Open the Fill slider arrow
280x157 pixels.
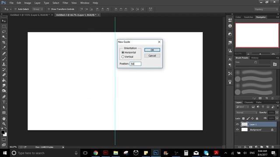tap(277, 118)
